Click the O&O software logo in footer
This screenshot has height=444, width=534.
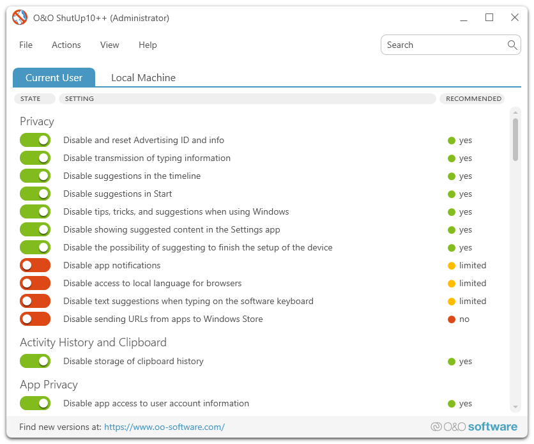point(474,427)
